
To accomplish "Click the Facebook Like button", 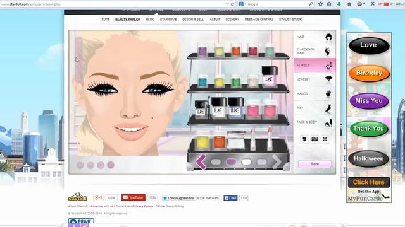I will pyautogui.click(x=230, y=198).
